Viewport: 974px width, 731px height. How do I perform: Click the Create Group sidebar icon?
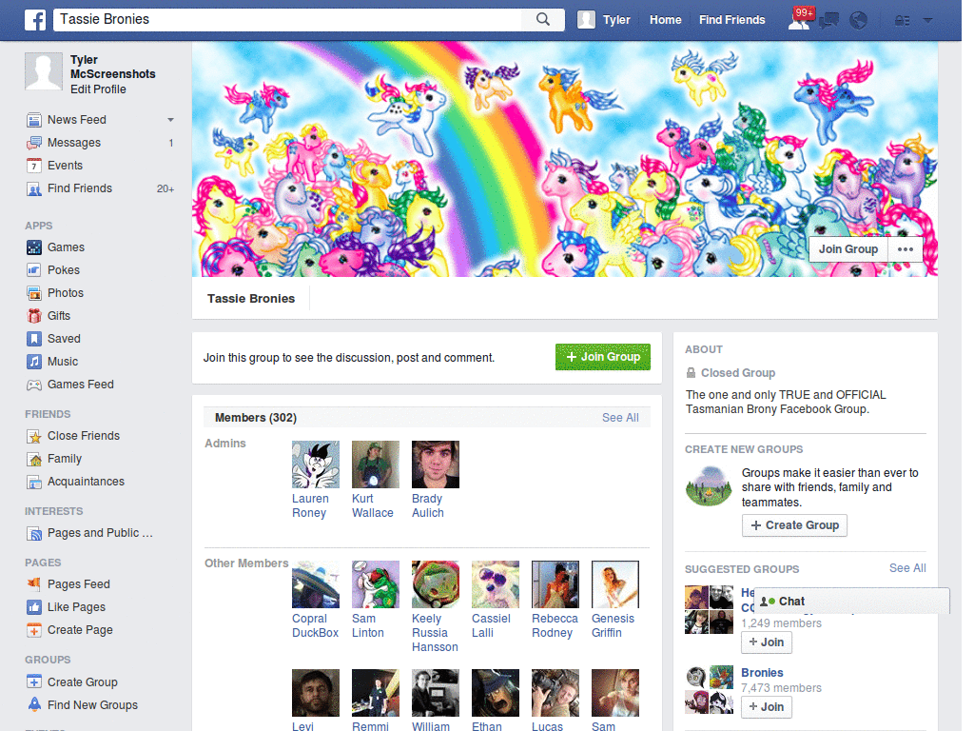tap(34, 682)
